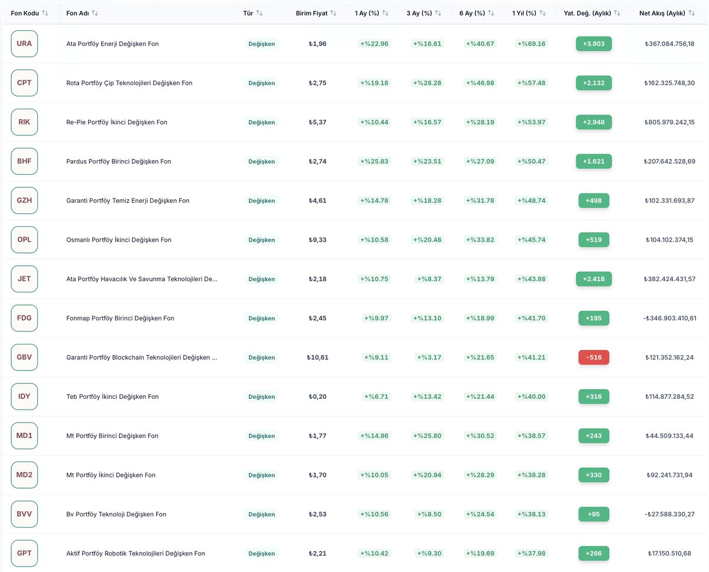Screen dimensions: 709x572
Task: Click the -₺346.903.410,61 net flow value
Action: pyautogui.click(x=669, y=318)
